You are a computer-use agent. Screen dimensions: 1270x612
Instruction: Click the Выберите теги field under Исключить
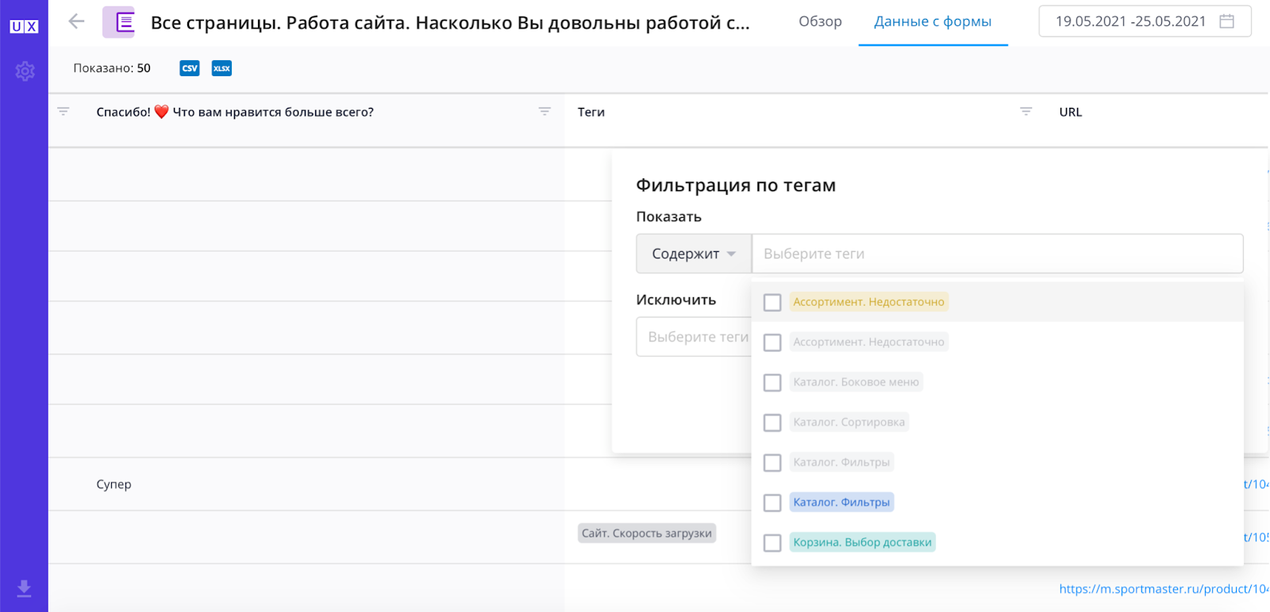pyautogui.click(x=694, y=337)
